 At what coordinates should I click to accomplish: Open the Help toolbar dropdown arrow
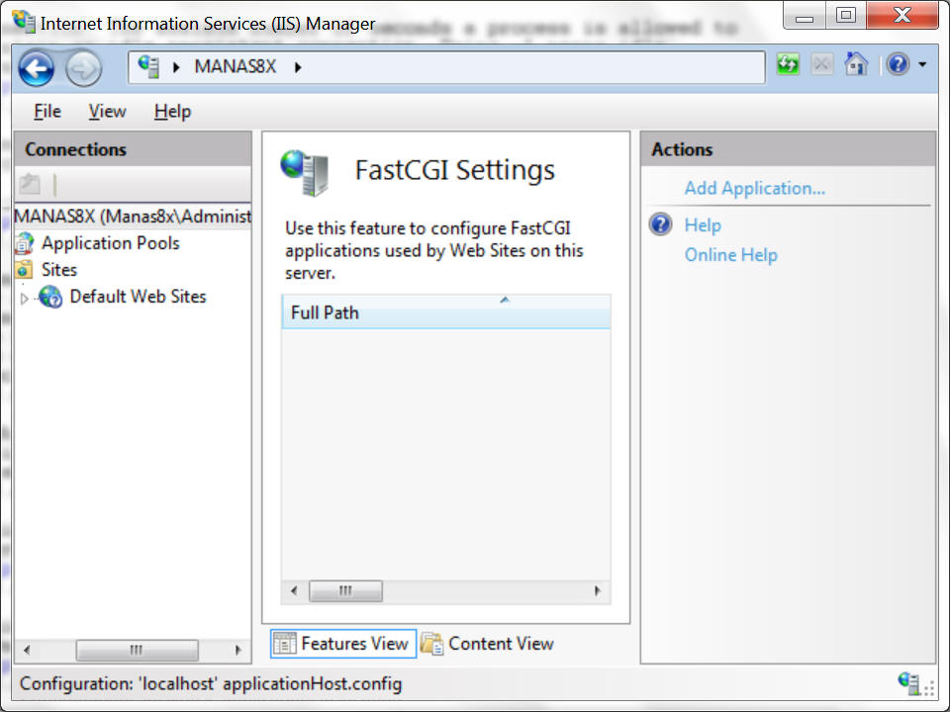coord(922,64)
